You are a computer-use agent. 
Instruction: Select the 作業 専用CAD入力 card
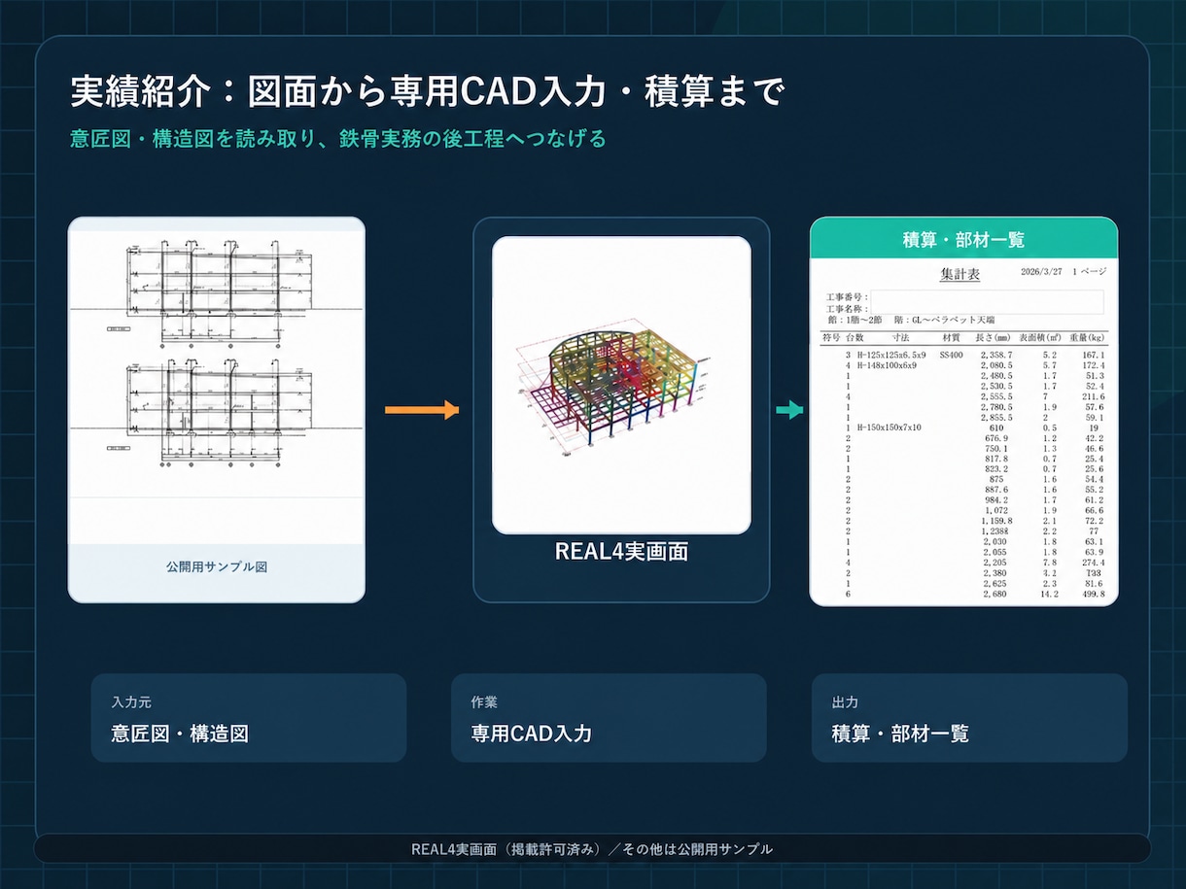609,718
